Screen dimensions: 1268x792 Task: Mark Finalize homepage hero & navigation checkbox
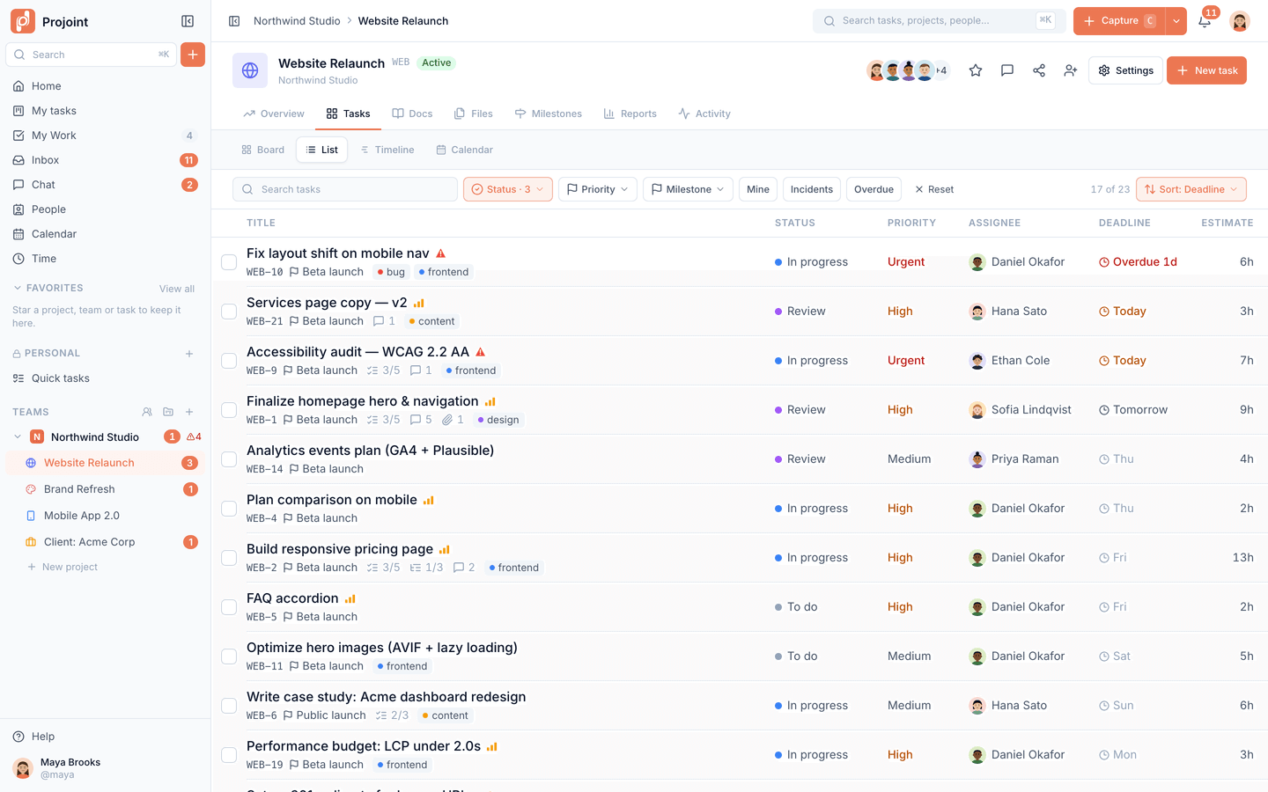coord(229,410)
